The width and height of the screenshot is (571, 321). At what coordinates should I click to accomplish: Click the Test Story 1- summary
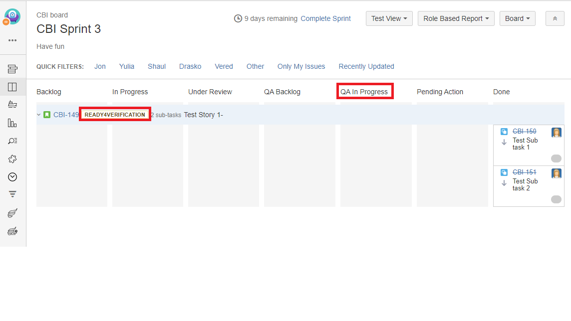coord(203,115)
